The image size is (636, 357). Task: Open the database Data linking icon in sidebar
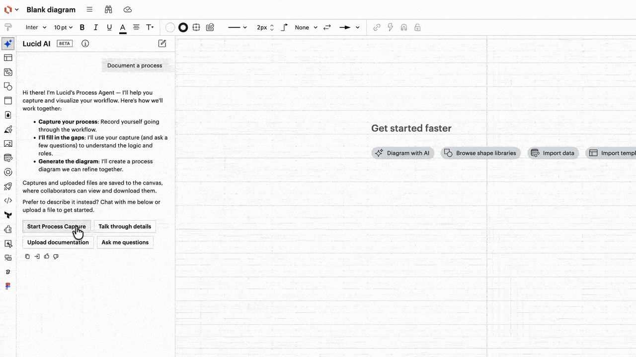tap(8, 158)
